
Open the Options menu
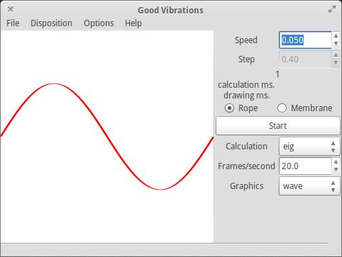tap(99, 23)
